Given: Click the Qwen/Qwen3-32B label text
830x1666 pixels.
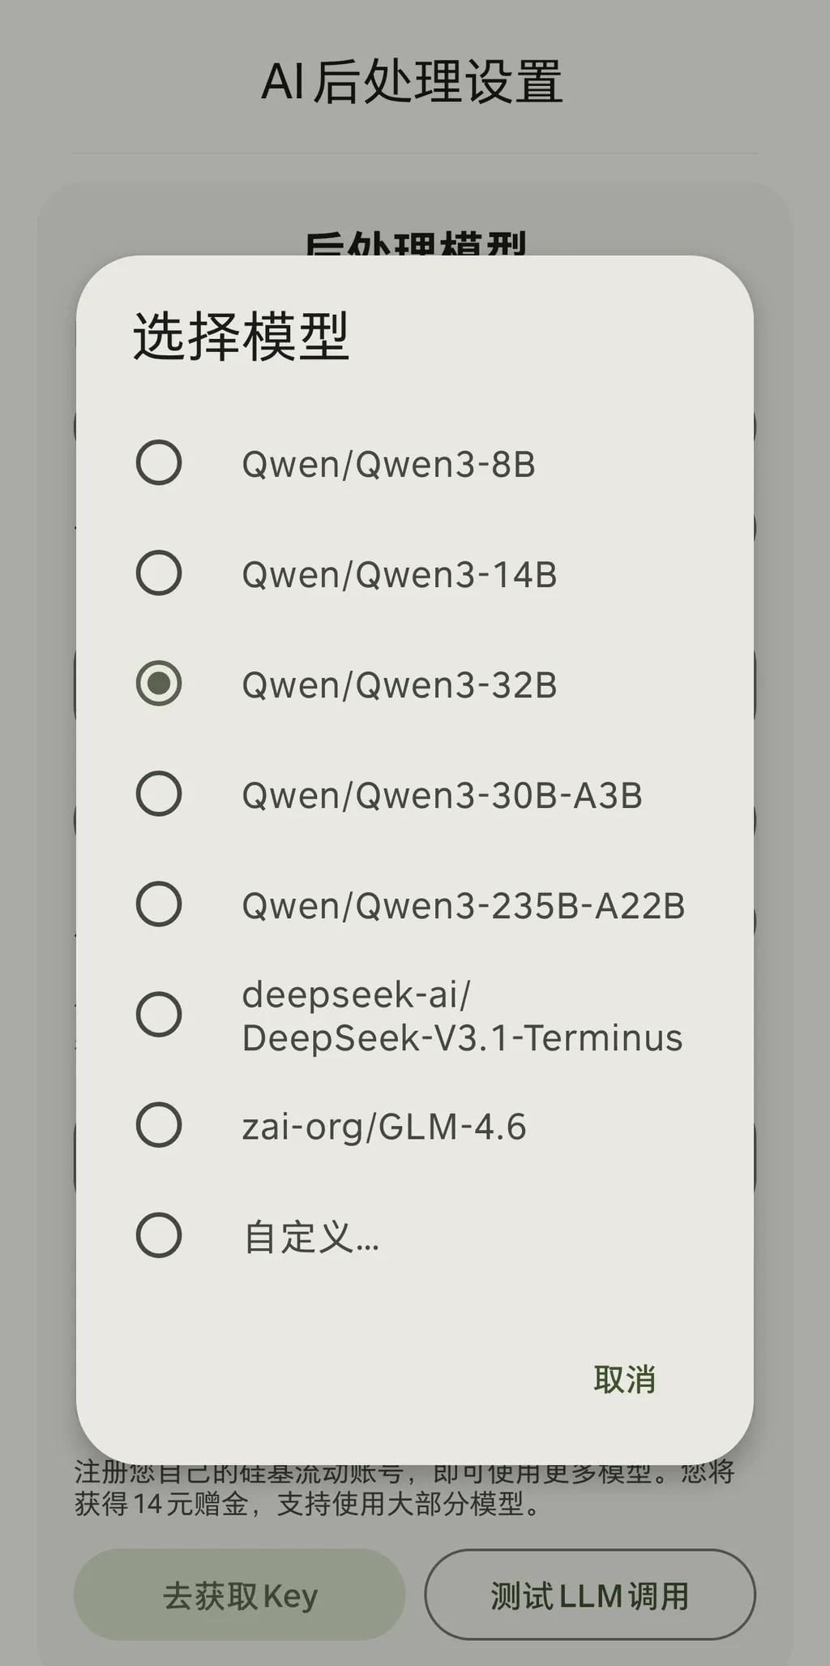Looking at the screenshot, I should point(400,685).
